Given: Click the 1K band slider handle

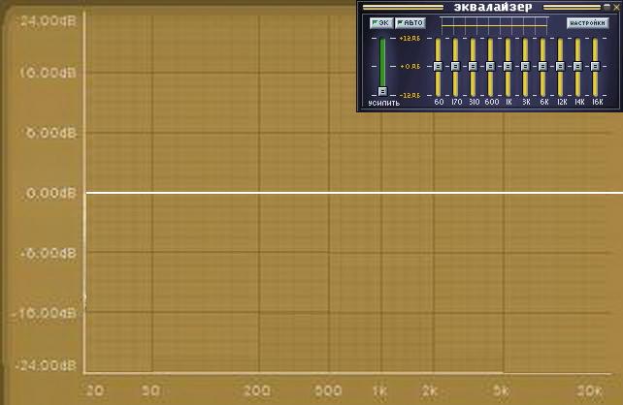Looking at the screenshot, I should click(x=508, y=66).
